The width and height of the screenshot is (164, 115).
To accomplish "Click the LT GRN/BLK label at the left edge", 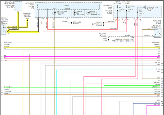I will pyautogui.click(x=8, y=87).
